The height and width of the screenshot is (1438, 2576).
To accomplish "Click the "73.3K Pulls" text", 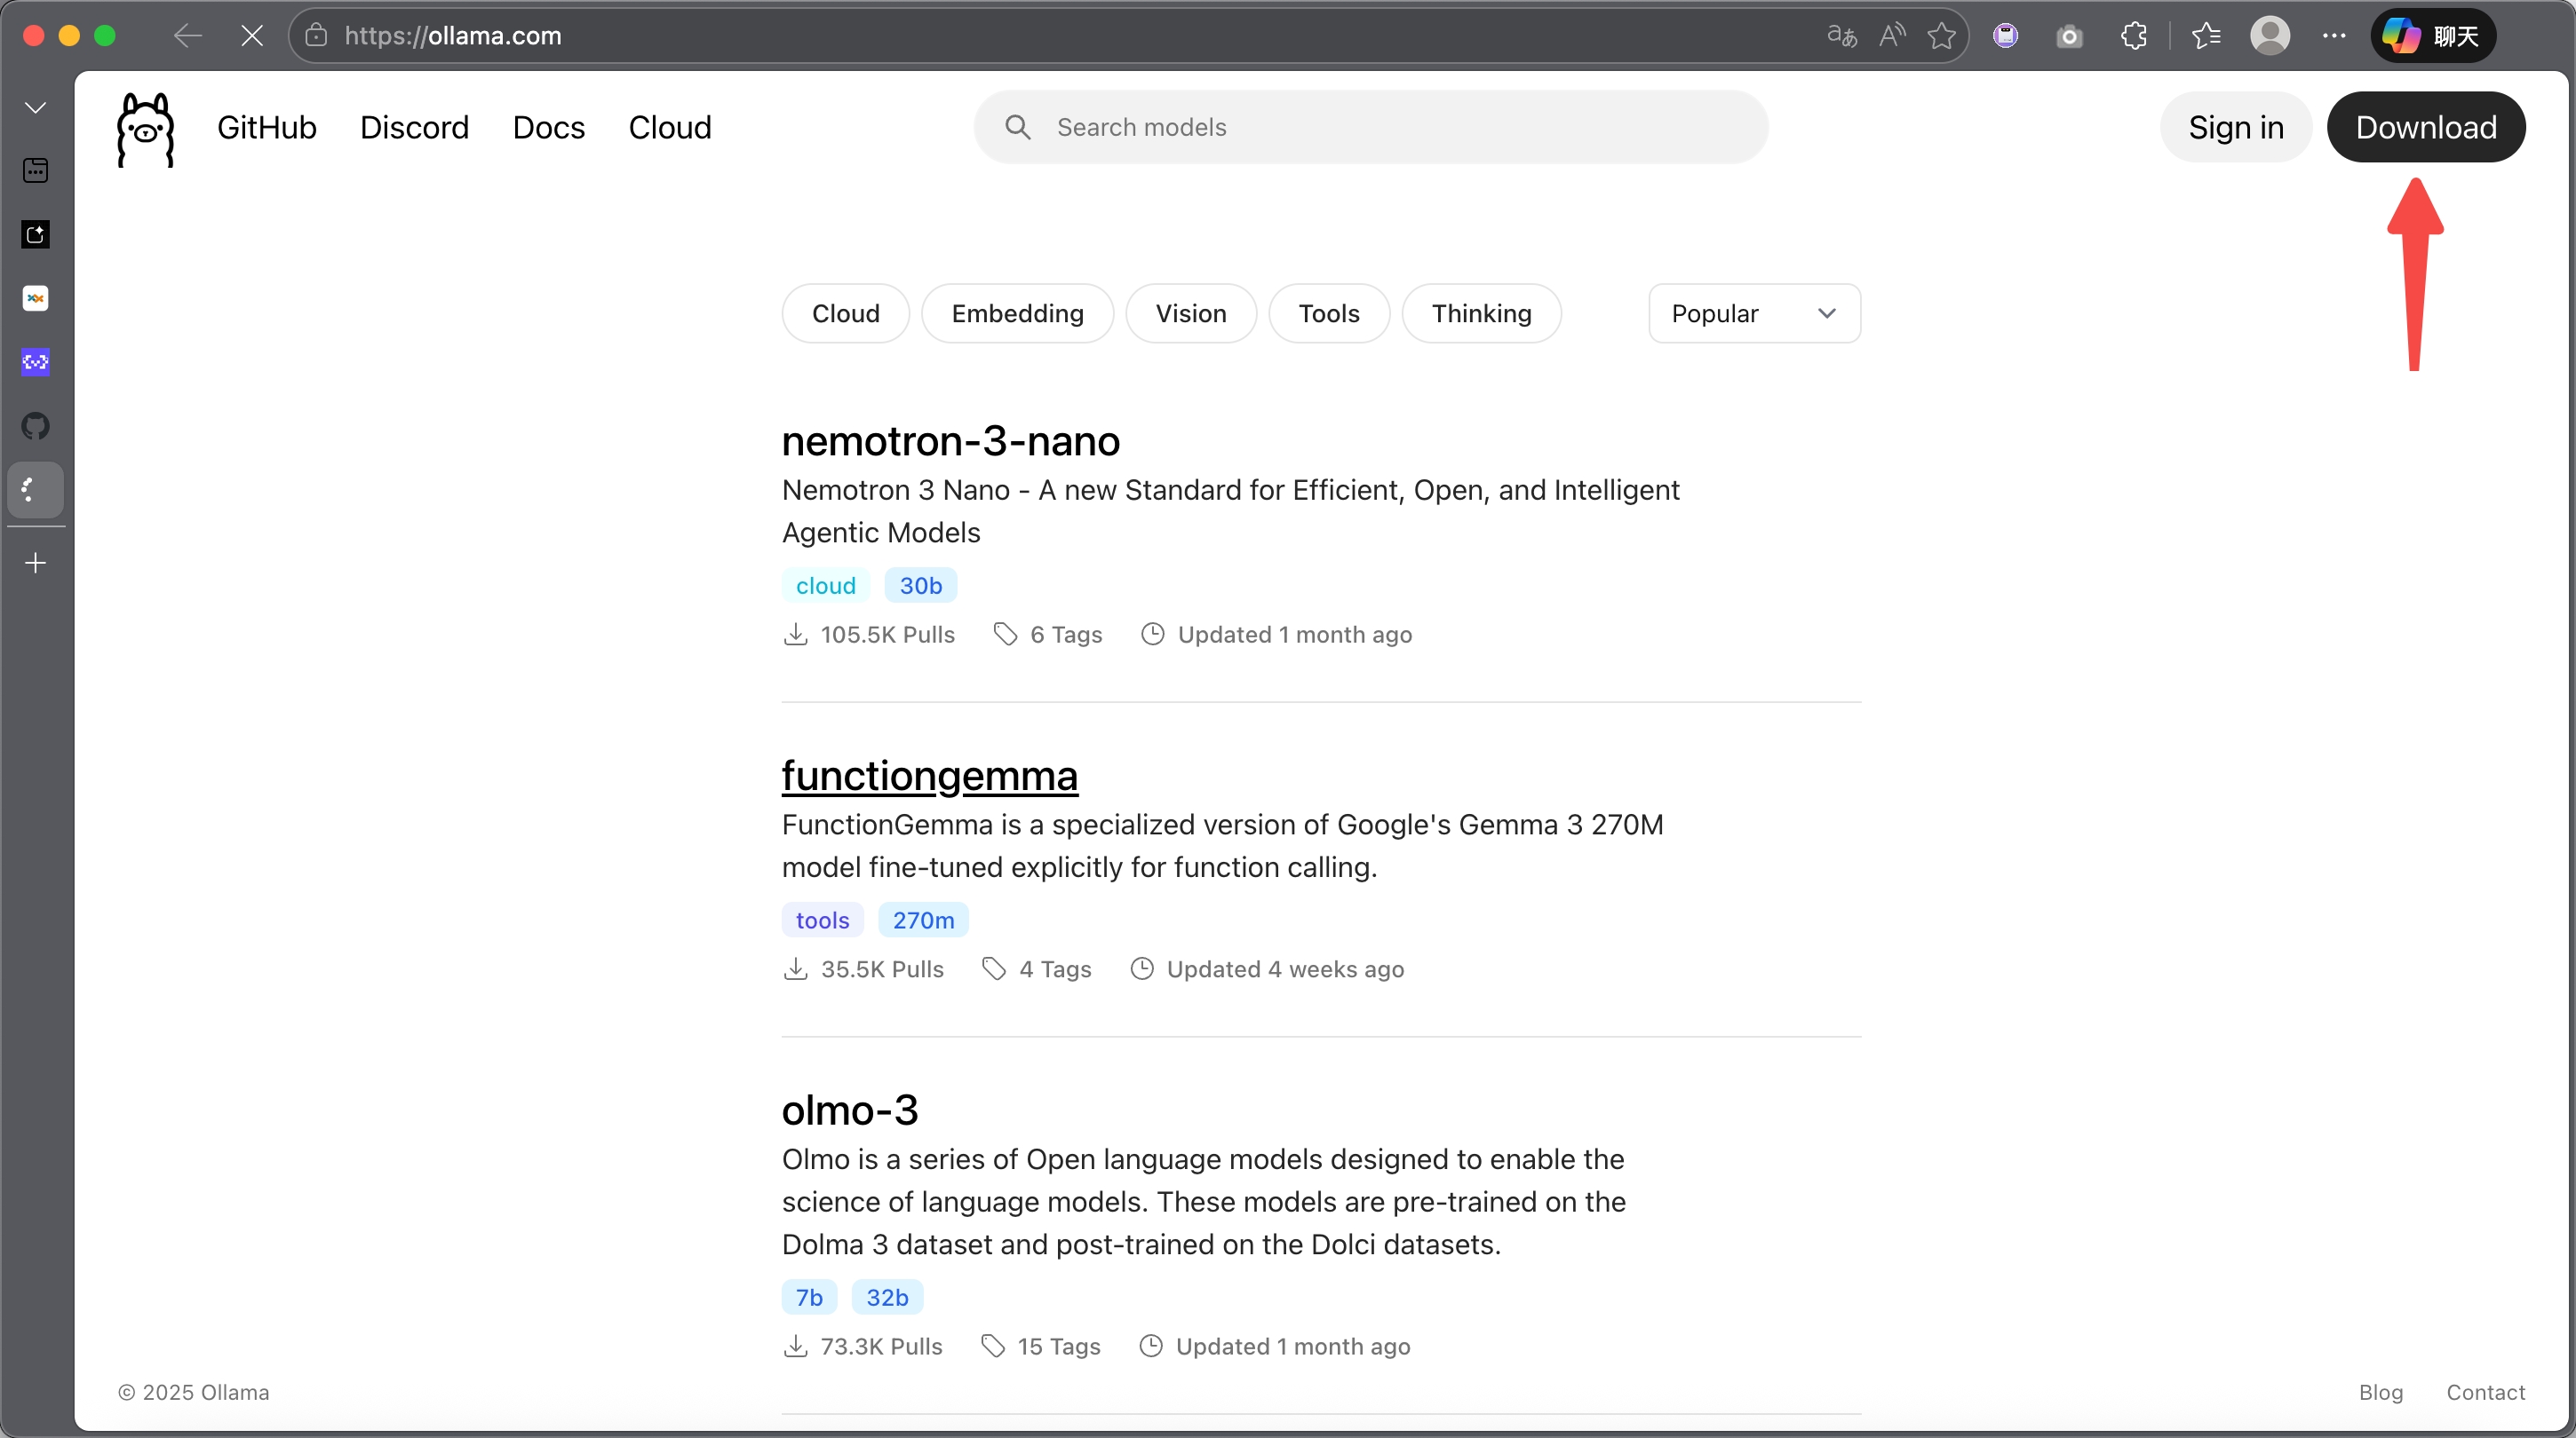I will tap(882, 1346).
